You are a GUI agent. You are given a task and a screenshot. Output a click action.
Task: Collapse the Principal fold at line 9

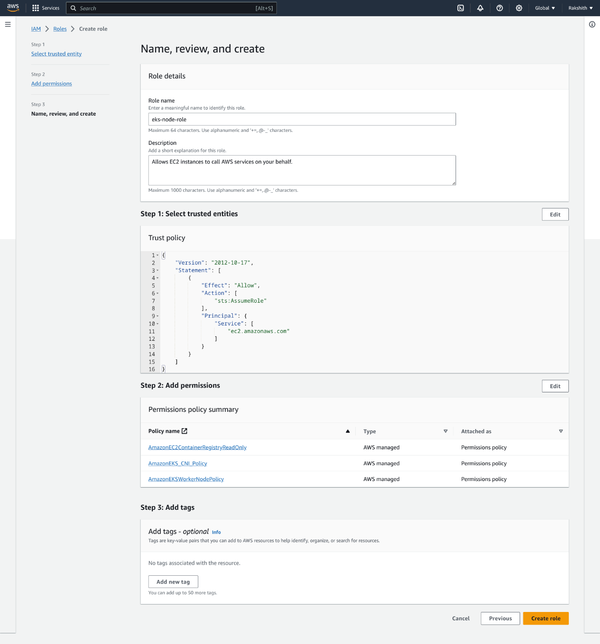tap(157, 316)
